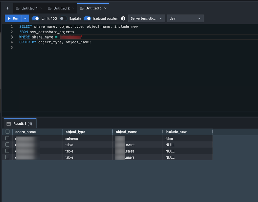Click the NULL cell in .sales row
Screen dimensions: 258x202
[x=187, y=151]
